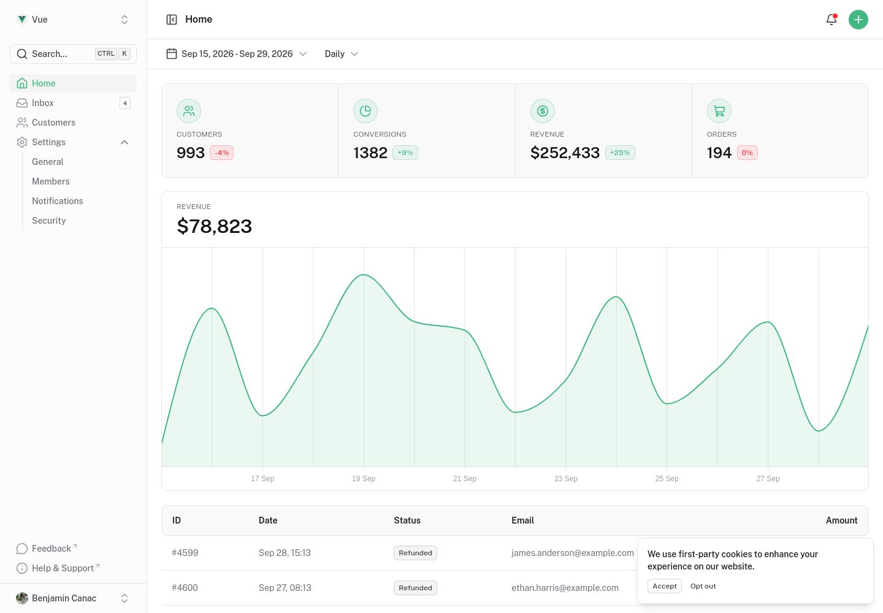
Task: Collapse the Settings section chevron
Action: coord(124,142)
